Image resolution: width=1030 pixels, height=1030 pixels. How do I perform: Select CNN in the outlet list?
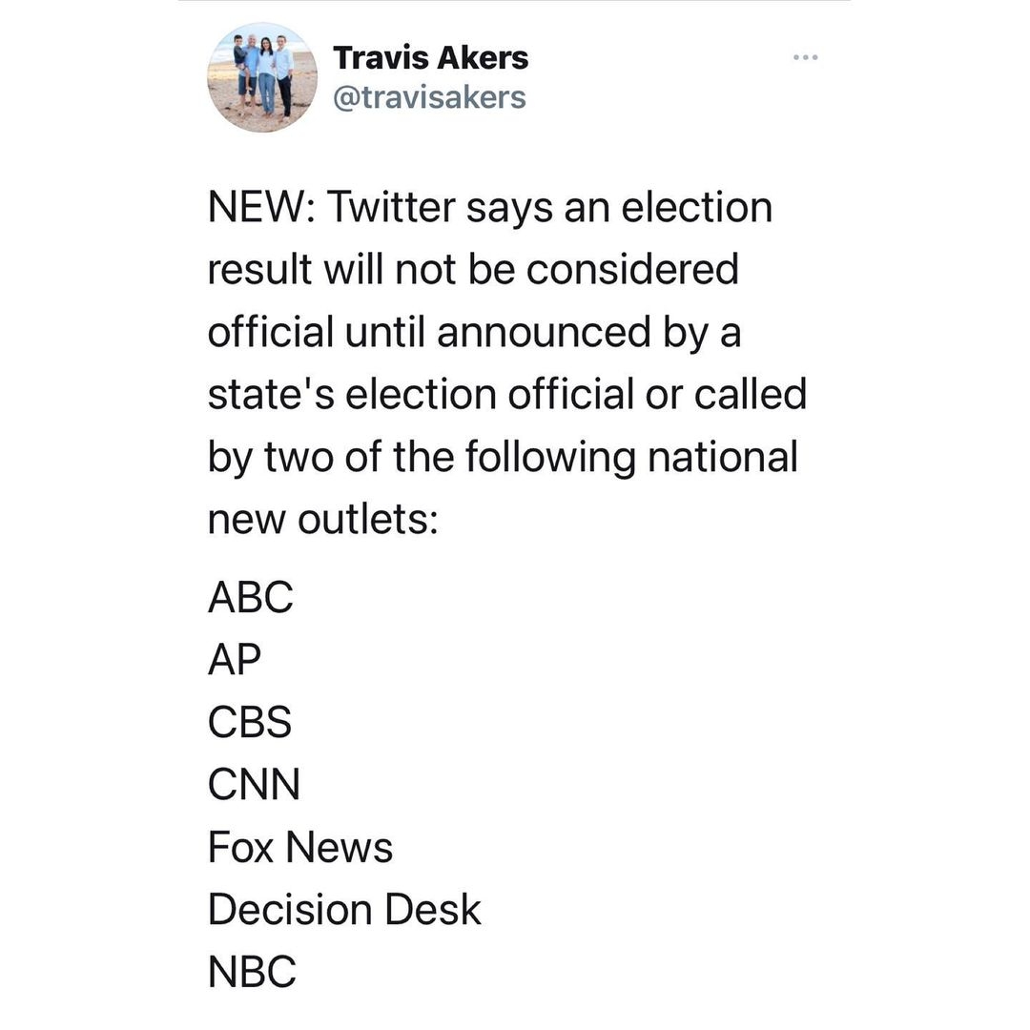point(254,784)
